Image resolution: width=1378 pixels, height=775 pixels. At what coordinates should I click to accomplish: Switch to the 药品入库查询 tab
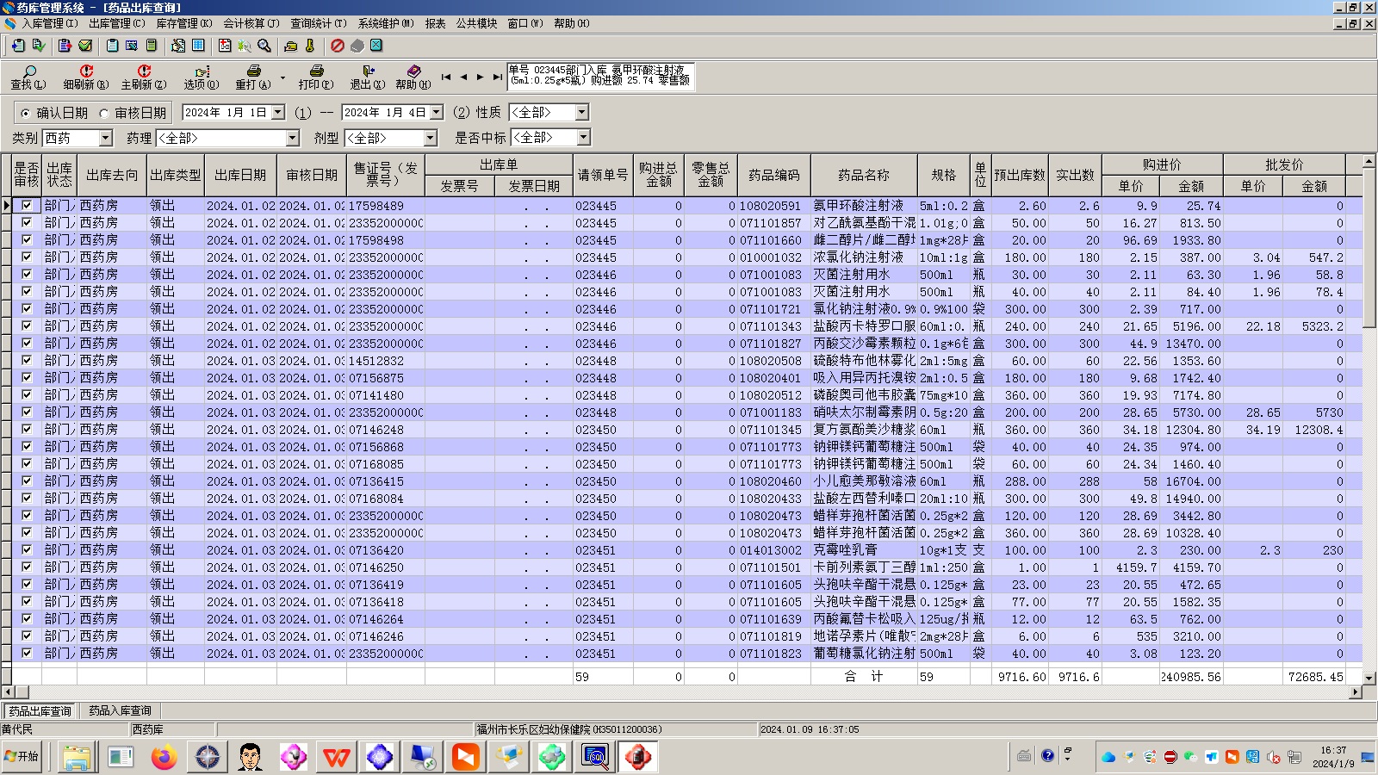tap(120, 711)
